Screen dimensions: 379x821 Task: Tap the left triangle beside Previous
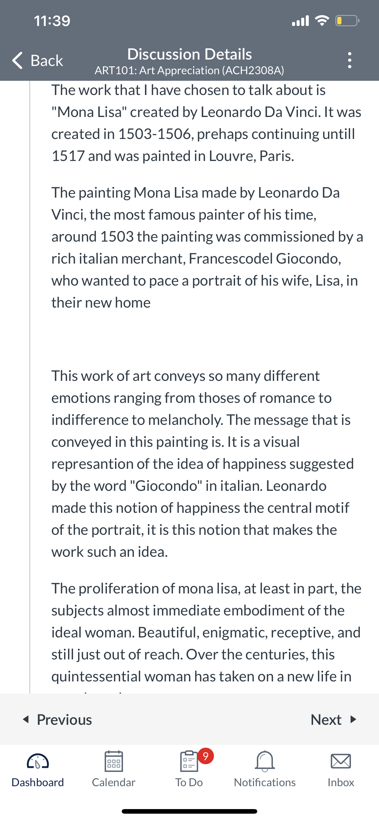point(26,719)
